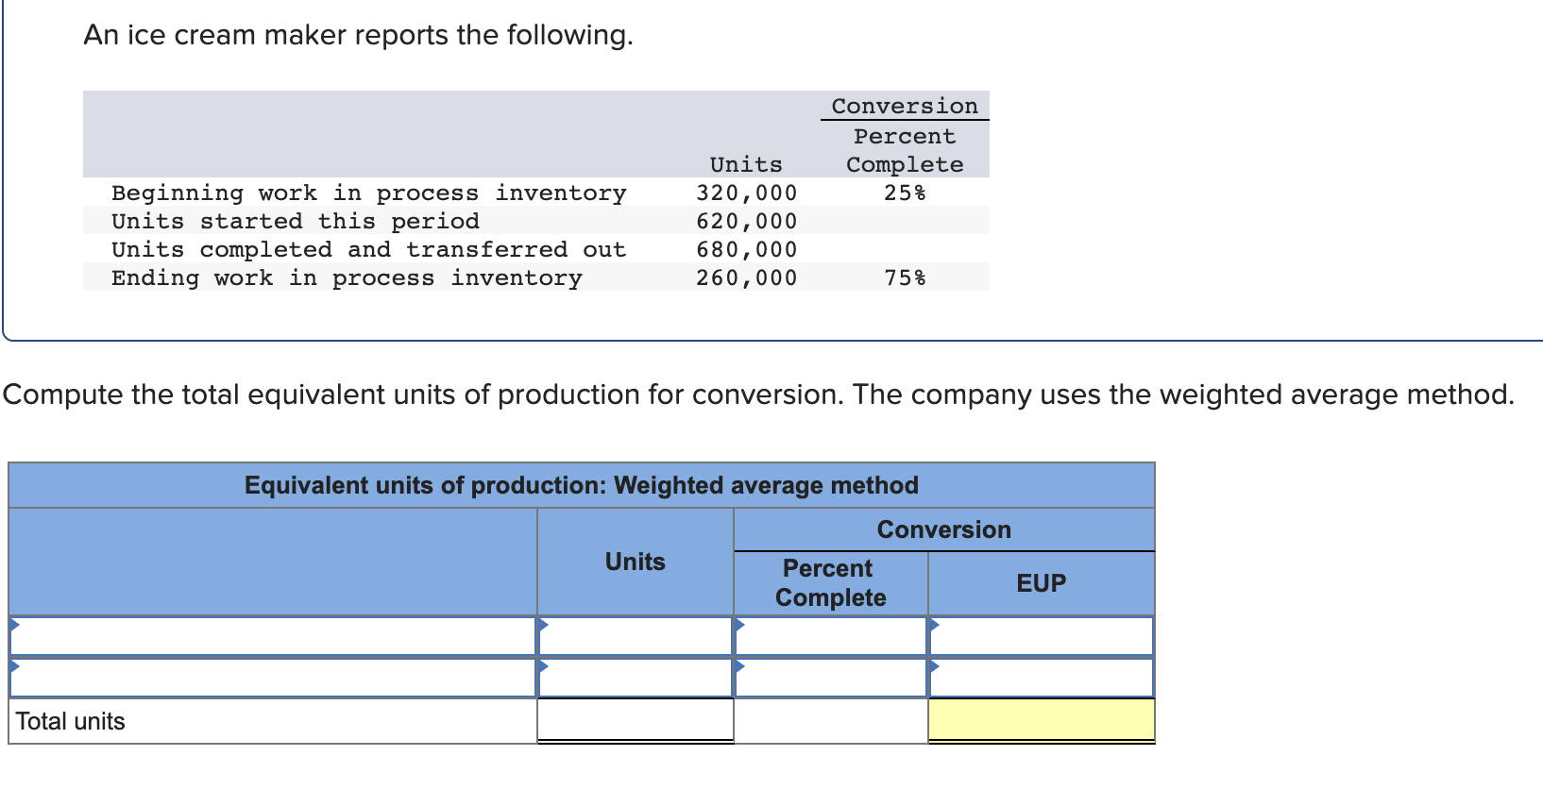
Task: Open the first row label dropdown cell
Action: [273, 636]
